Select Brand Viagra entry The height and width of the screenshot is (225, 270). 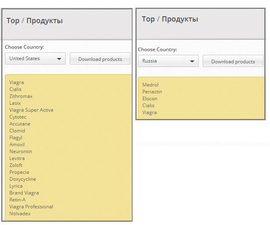(24, 193)
